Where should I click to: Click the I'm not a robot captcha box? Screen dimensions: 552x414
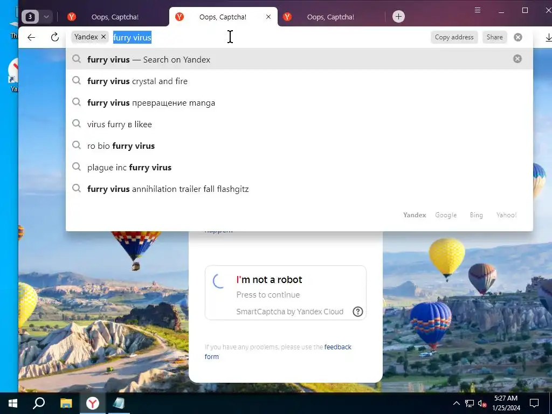click(x=286, y=293)
